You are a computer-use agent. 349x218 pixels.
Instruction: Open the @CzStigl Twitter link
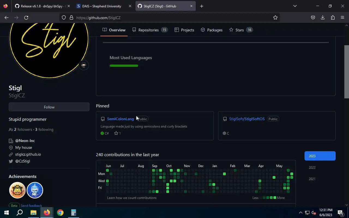pos(23,161)
